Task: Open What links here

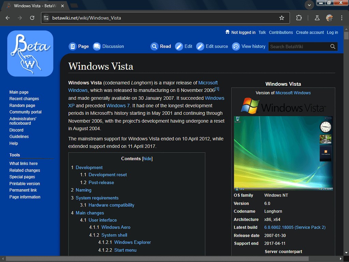Action: (24, 163)
